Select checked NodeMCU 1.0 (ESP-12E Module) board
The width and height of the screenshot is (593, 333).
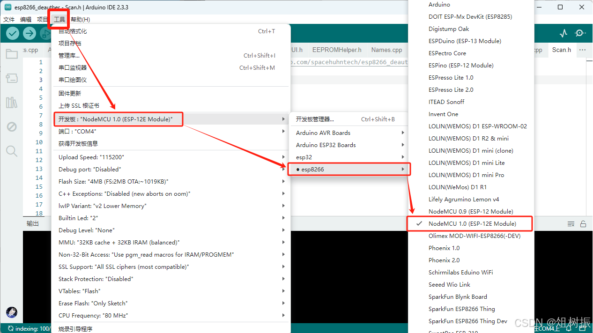point(471,223)
